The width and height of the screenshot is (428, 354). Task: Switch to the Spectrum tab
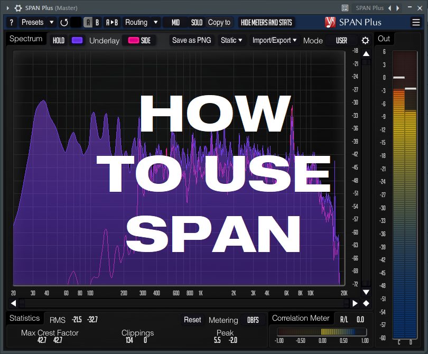25,39
